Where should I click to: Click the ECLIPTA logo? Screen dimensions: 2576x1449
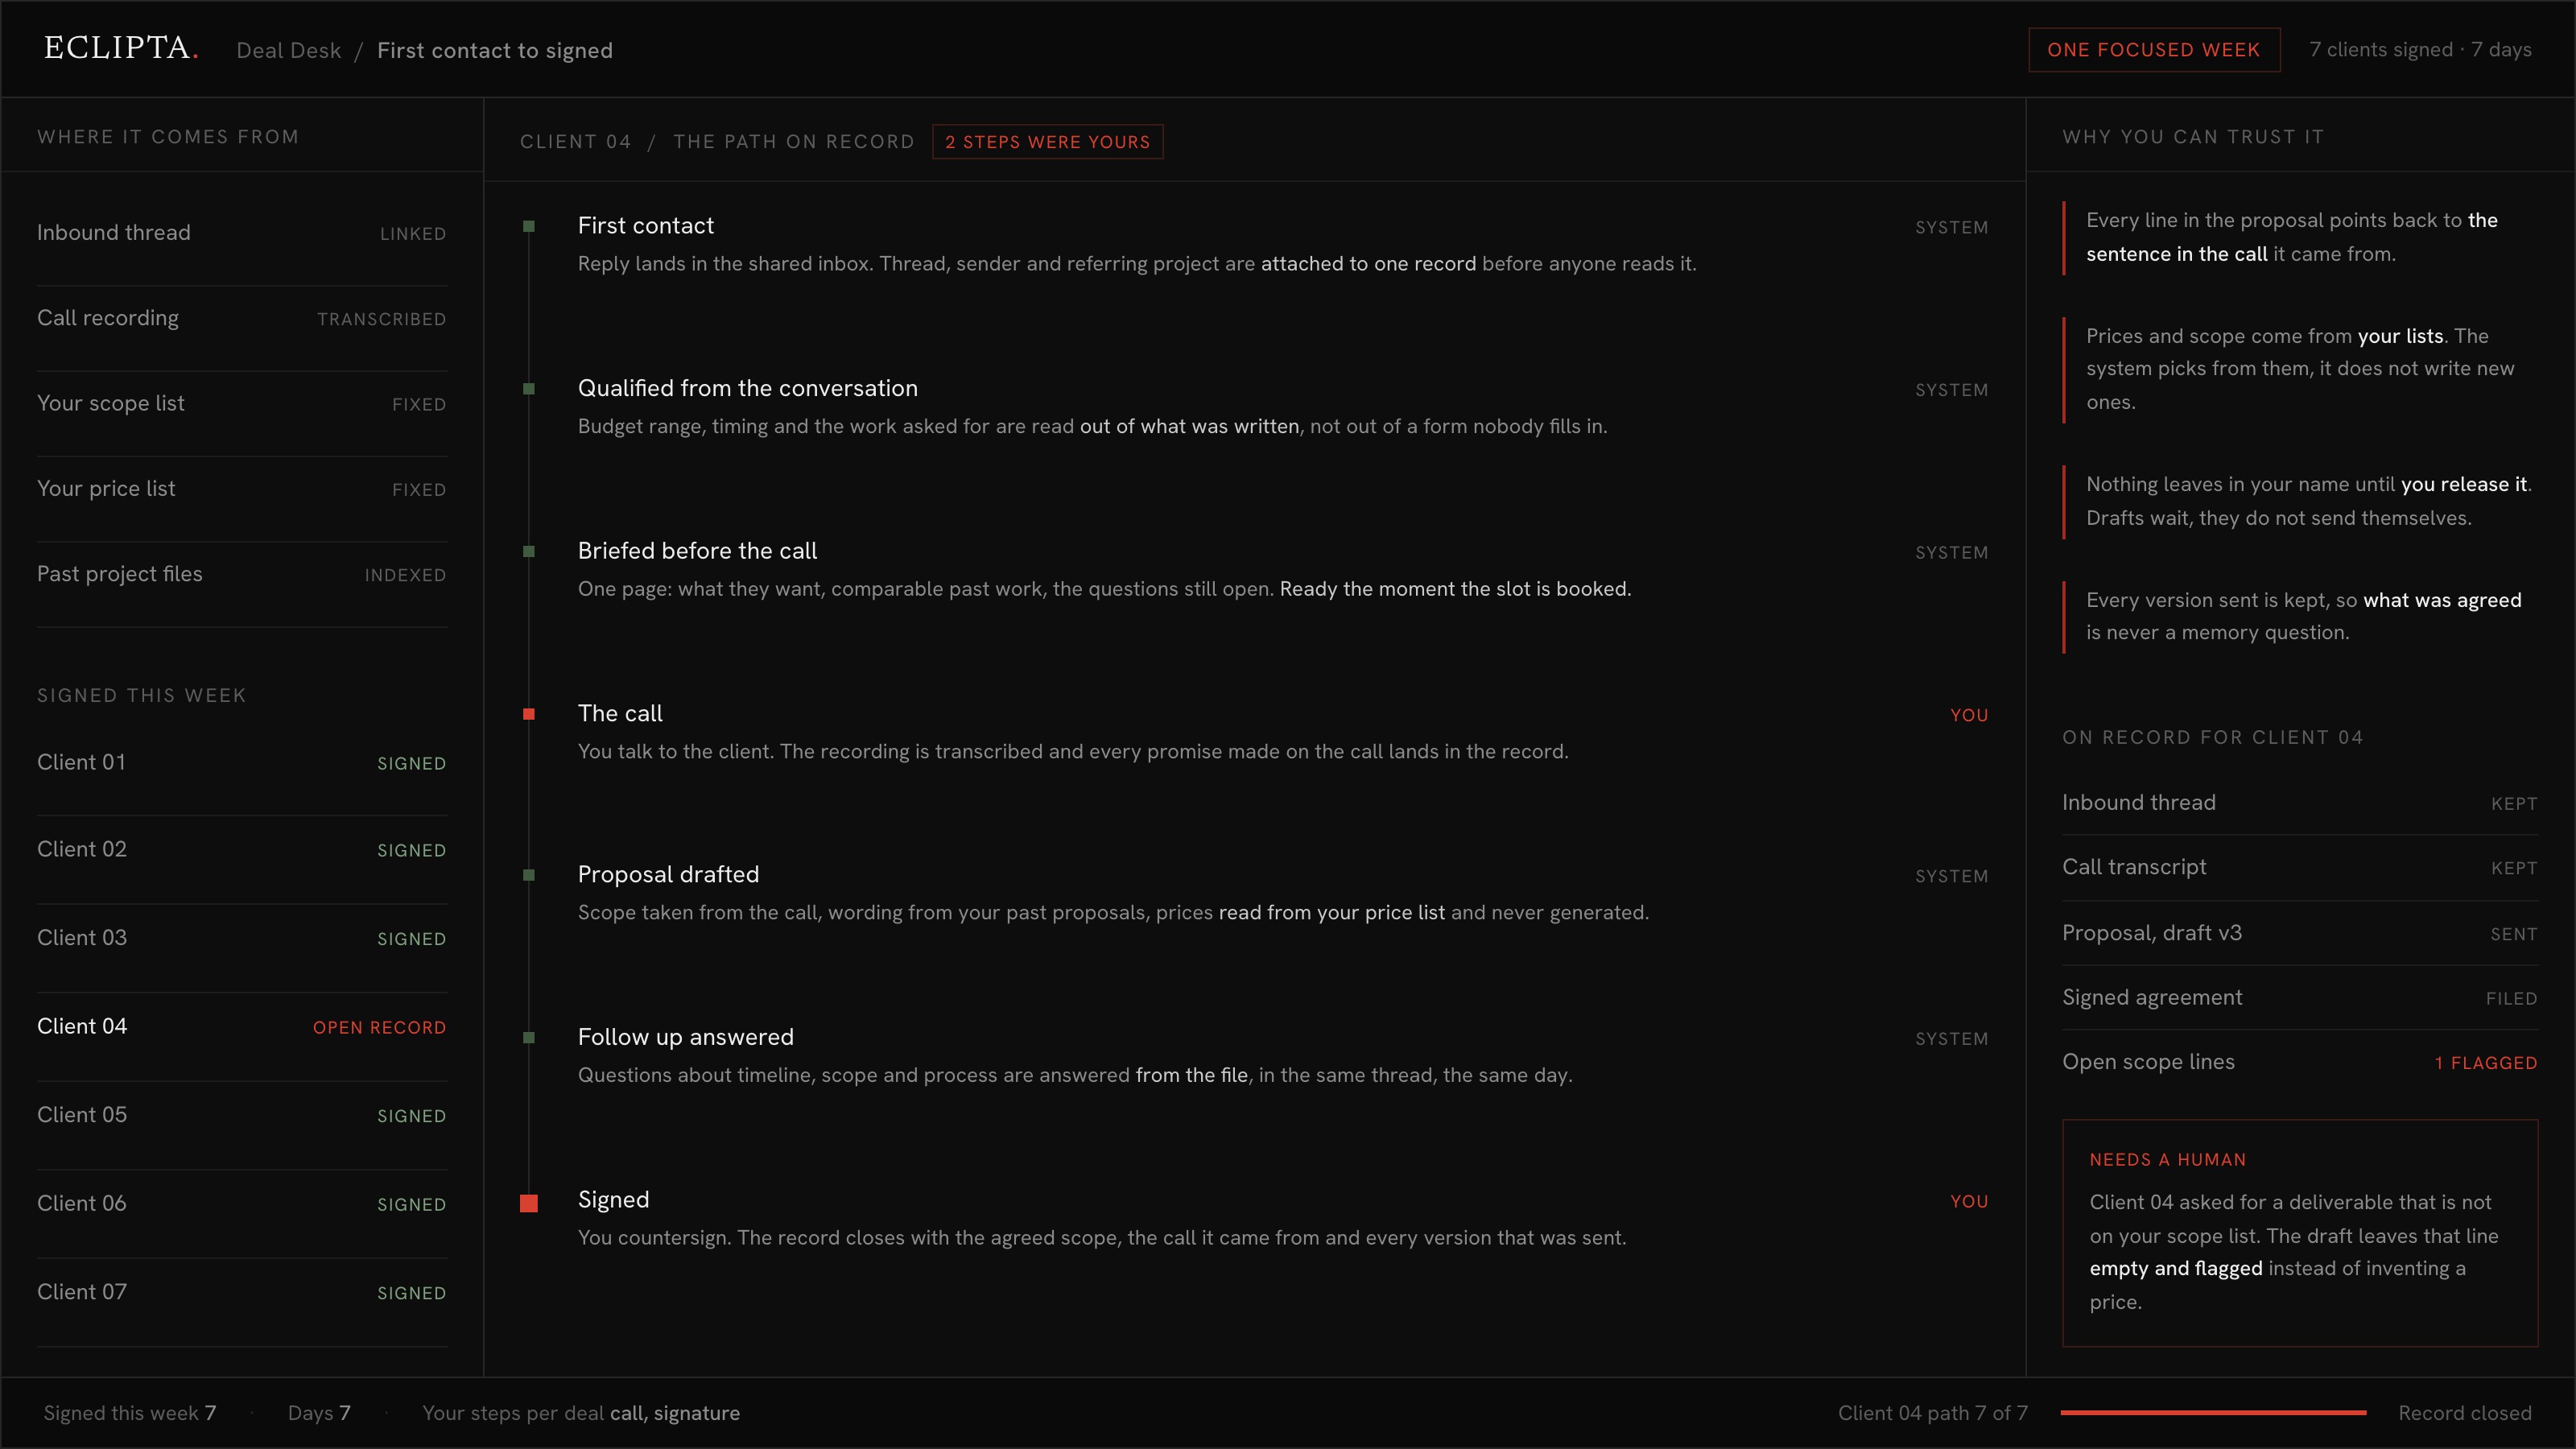121,48
